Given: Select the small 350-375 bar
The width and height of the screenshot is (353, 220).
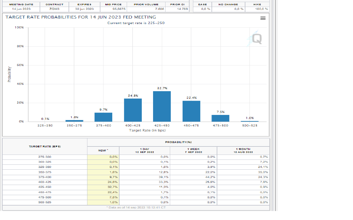Looking at the screenshot, I should point(74,120).
